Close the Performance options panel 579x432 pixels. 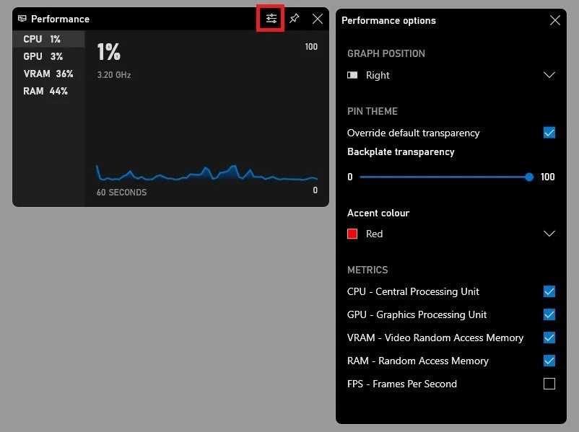point(555,20)
